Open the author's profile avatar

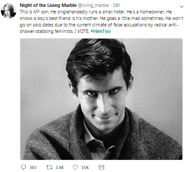click(9, 11)
